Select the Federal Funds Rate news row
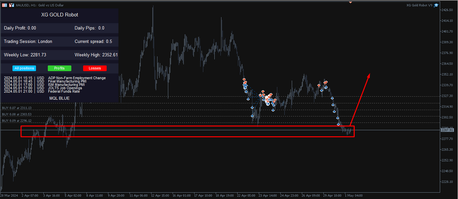The image size is (458, 199). [42, 91]
